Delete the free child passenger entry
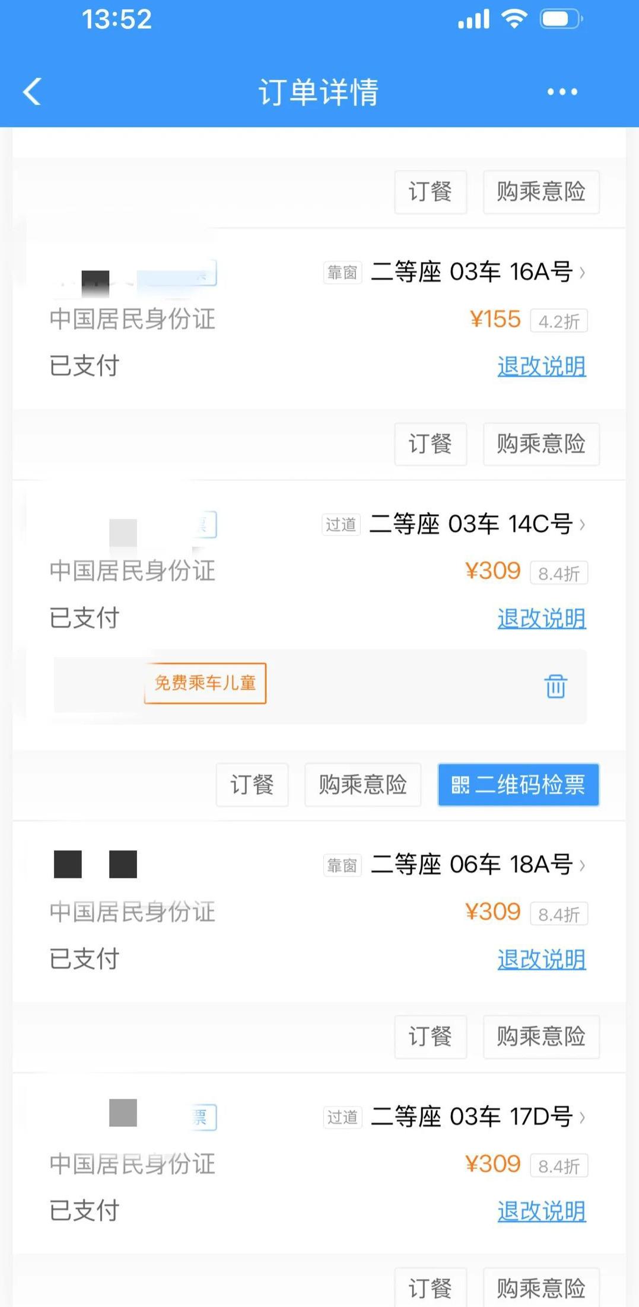Screen dimensions: 639x1307 [x=555, y=686]
